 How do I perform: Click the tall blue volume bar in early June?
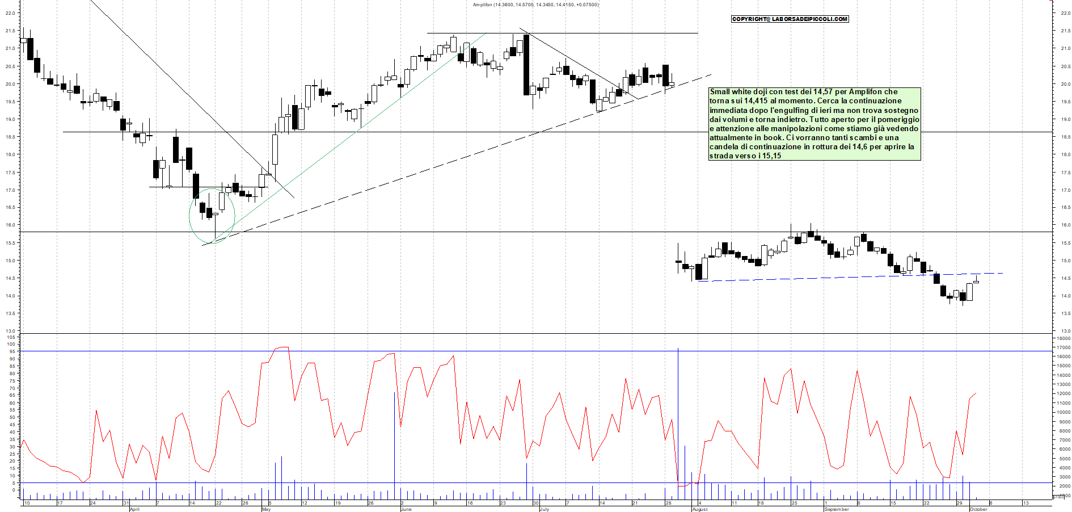click(394, 443)
